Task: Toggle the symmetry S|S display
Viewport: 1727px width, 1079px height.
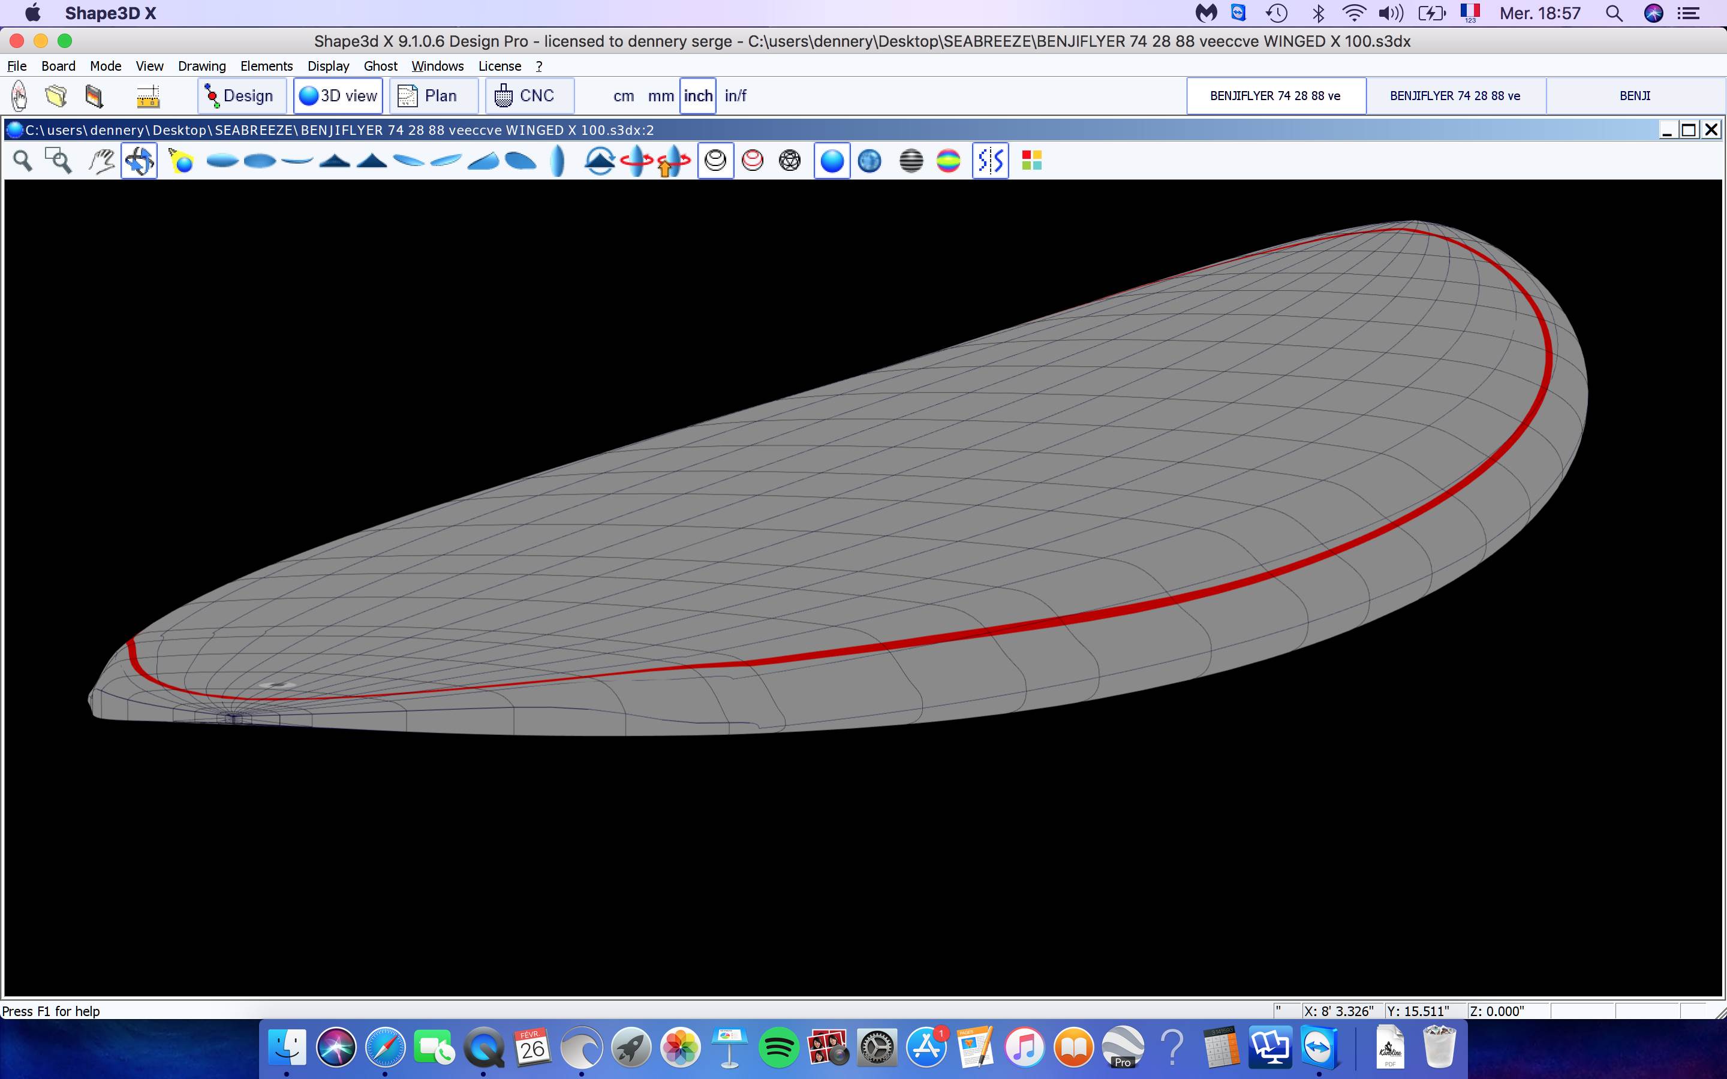Action: tap(990, 161)
